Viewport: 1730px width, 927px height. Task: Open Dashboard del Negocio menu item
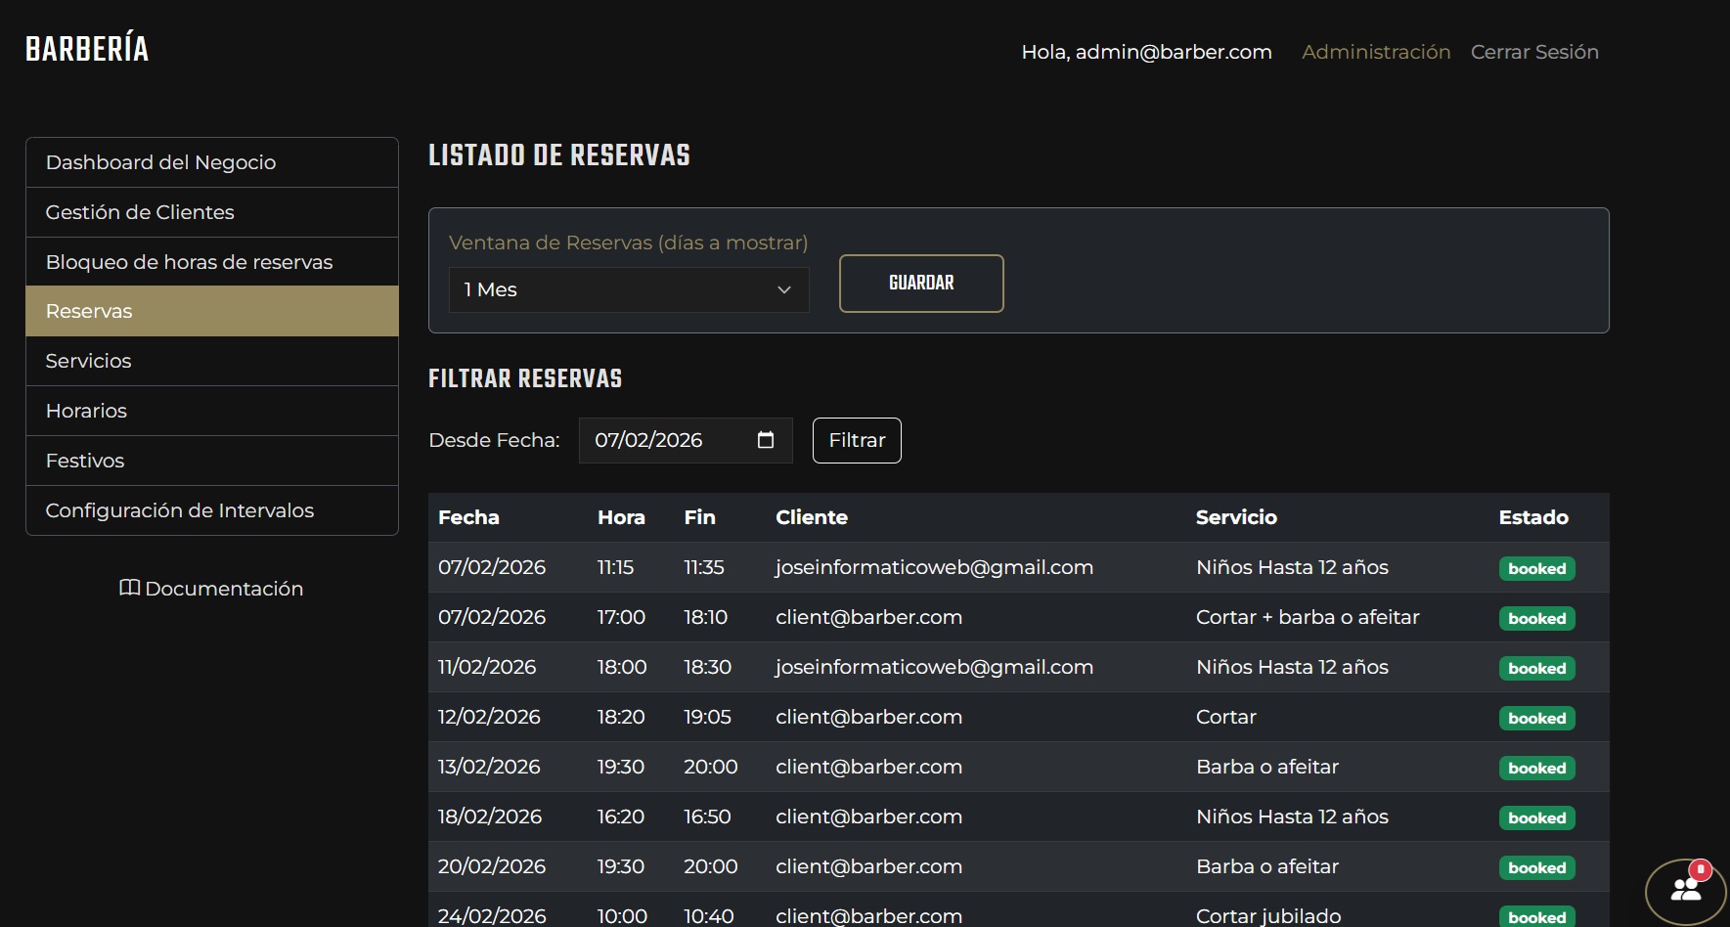[211, 162]
